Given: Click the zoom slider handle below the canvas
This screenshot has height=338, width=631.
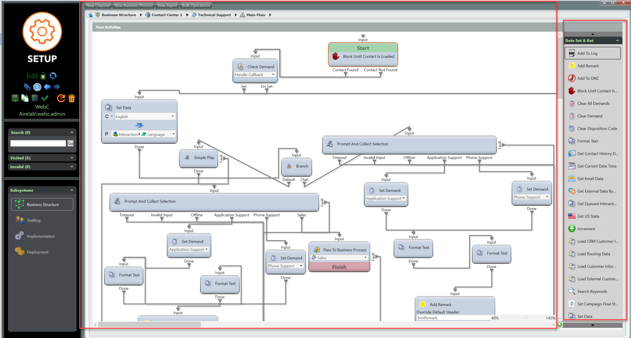Looking at the screenshot, I should (525, 317).
